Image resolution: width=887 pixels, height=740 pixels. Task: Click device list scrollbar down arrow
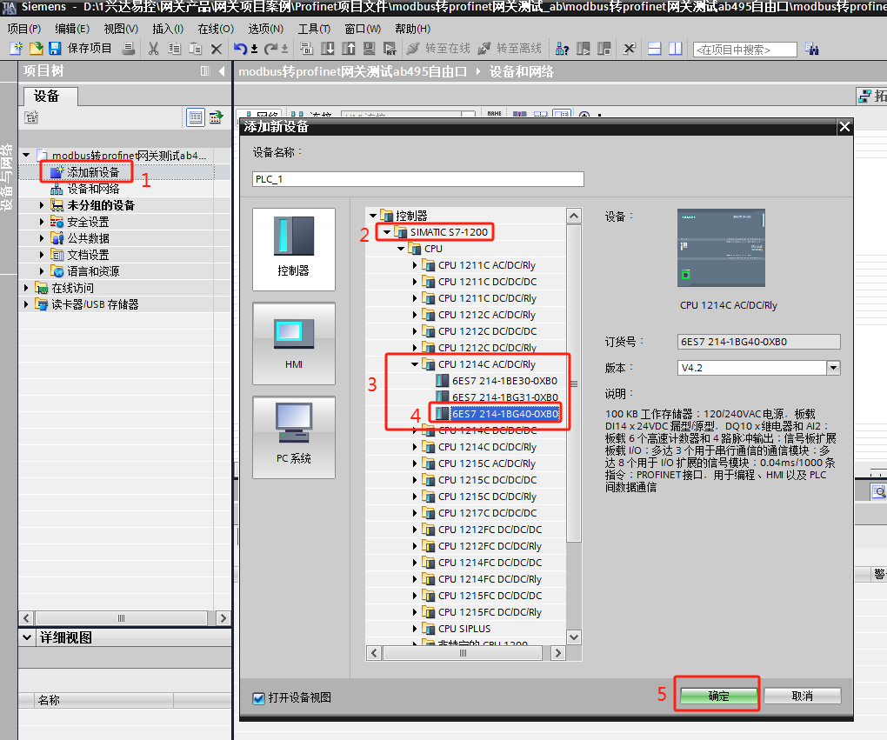click(x=574, y=637)
